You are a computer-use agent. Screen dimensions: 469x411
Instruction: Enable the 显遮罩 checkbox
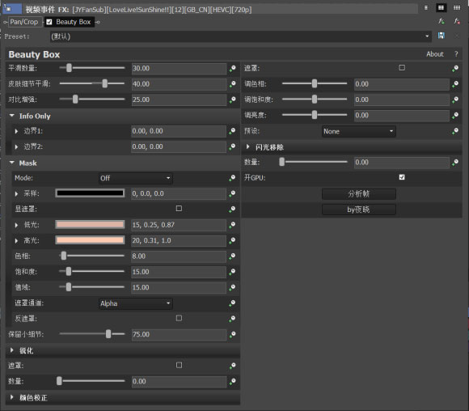[x=179, y=209]
